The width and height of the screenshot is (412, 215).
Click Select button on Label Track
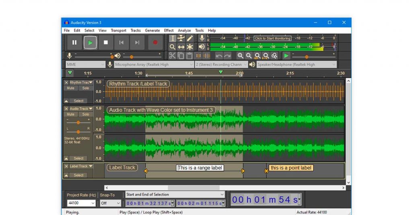coord(78,175)
